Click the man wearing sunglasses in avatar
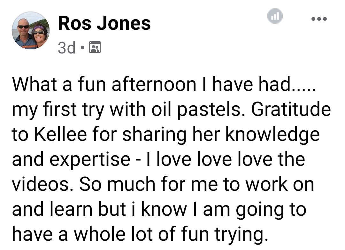This screenshot has height=250, width=345. (x=24, y=33)
